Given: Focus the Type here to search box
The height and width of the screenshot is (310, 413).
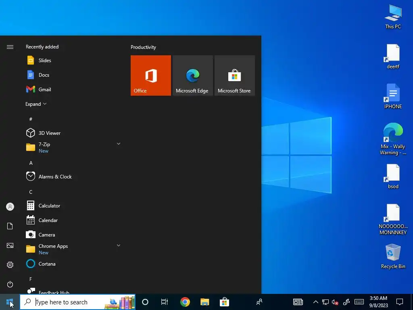Looking at the screenshot, I should point(78,302).
